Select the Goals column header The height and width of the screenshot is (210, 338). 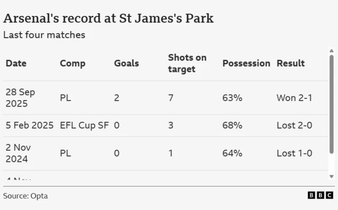127,63
